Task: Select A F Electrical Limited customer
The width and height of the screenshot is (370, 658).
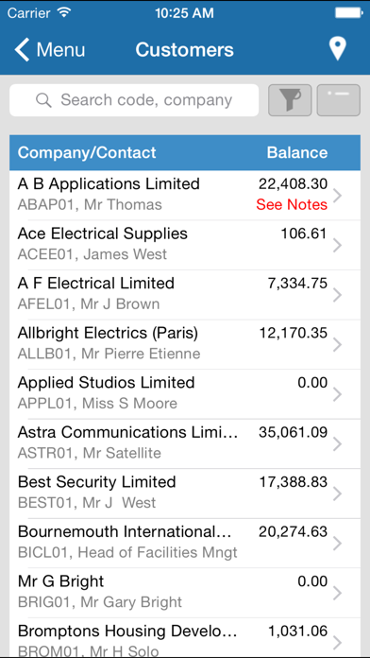Action: [x=185, y=295]
